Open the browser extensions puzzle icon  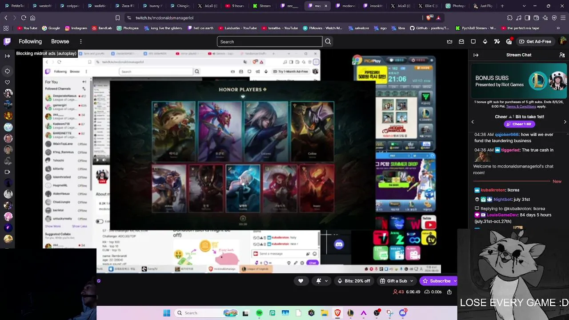pyautogui.click(x=509, y=18)
